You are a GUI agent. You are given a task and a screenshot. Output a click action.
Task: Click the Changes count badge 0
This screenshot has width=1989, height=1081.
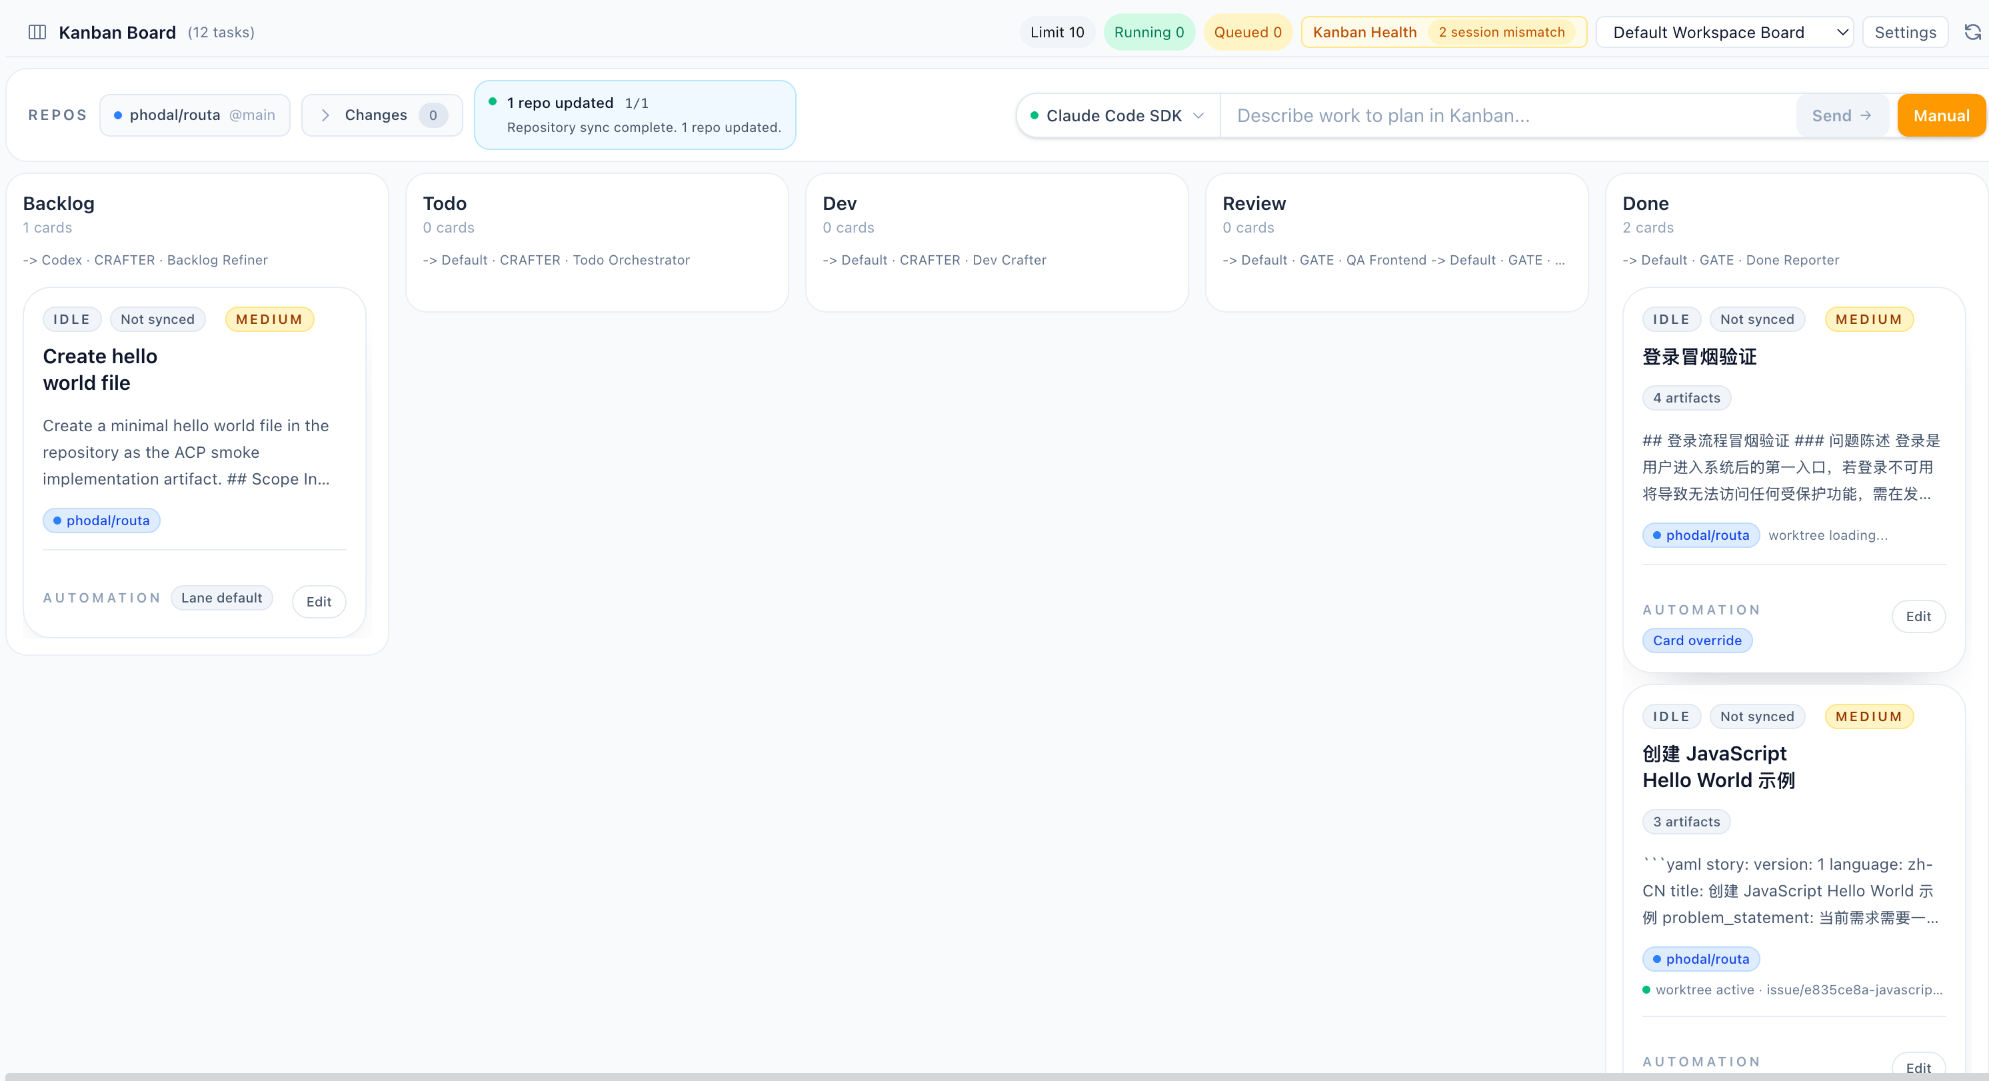point(433,115)
